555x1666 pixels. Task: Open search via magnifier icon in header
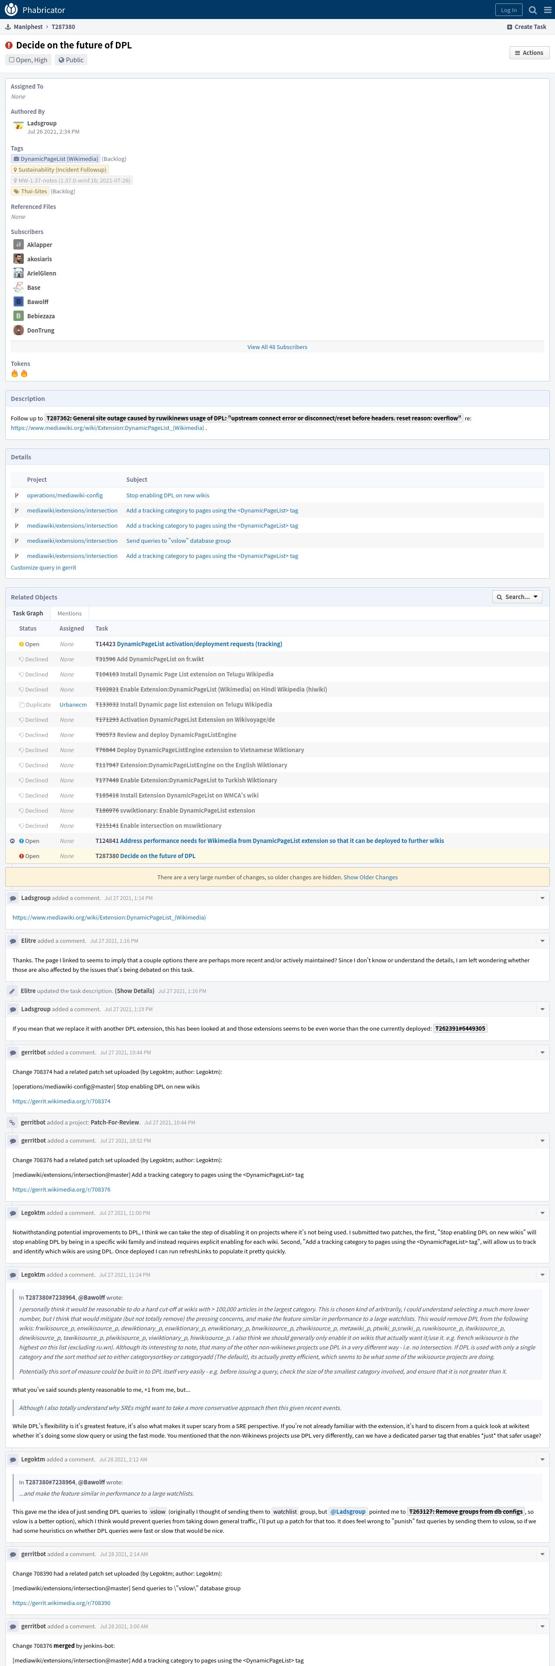pos(533,10)
